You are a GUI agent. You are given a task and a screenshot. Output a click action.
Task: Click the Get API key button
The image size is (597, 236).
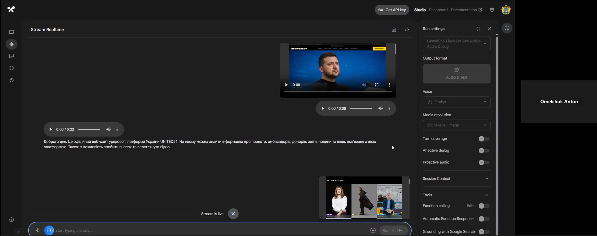pyautogui.click(x=392, y=10)
